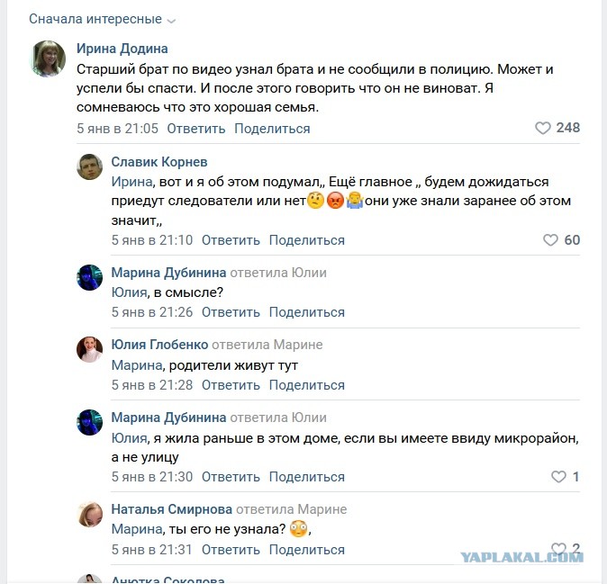Open Наталья Смирнова's profile avatar
Viewport: 607px width, 584px height.
[90, 515]
